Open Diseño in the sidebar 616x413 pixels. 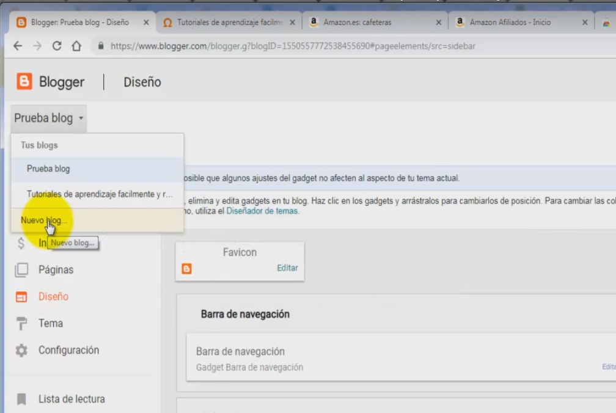point(53,296)
